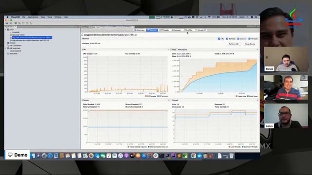312x175 pixels.
Task: Collapse the Local tree node
Action: [5, 30]
